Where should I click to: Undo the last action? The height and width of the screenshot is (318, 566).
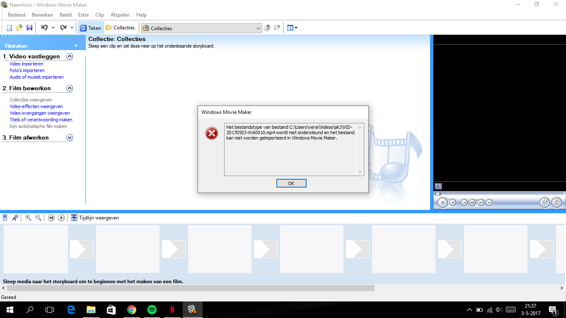tap(44, 28)
